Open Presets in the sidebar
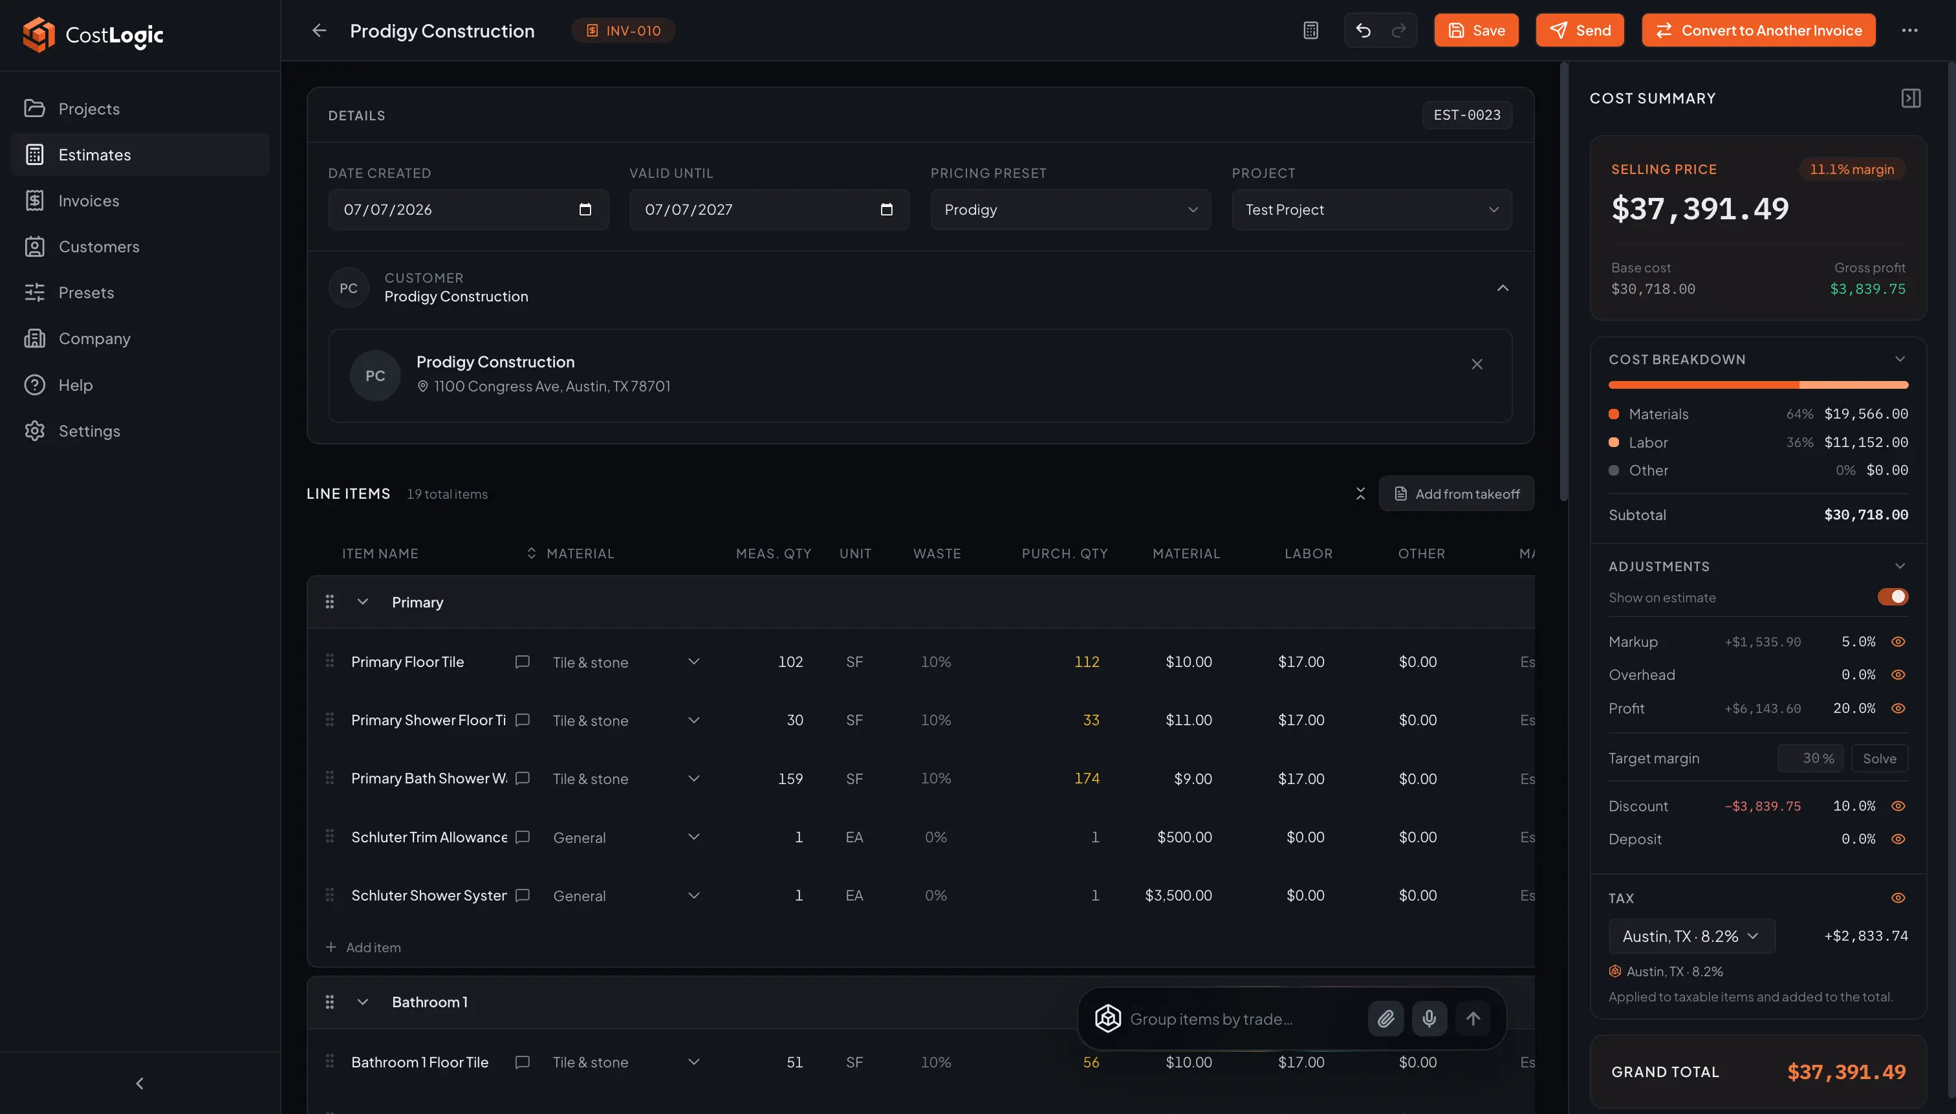 point(140,292)
